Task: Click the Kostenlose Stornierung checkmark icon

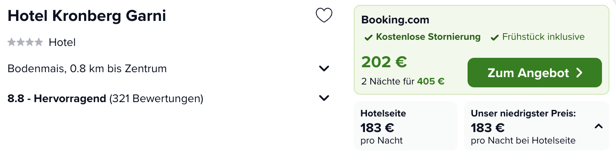Action: click(369, 38)
